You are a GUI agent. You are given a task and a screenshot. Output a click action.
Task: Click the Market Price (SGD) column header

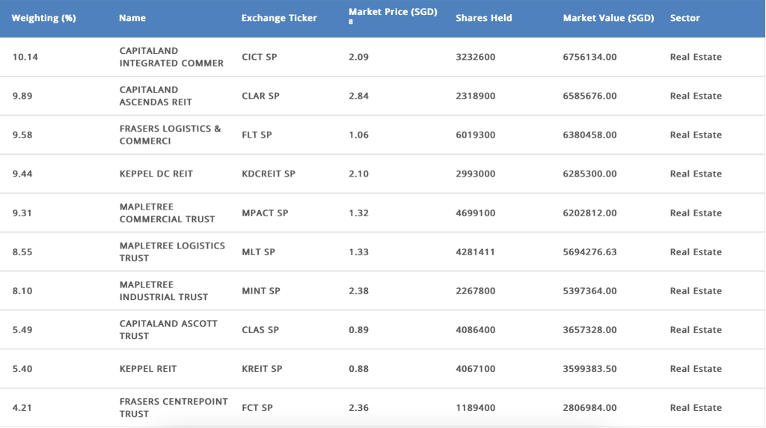point(393,13)
